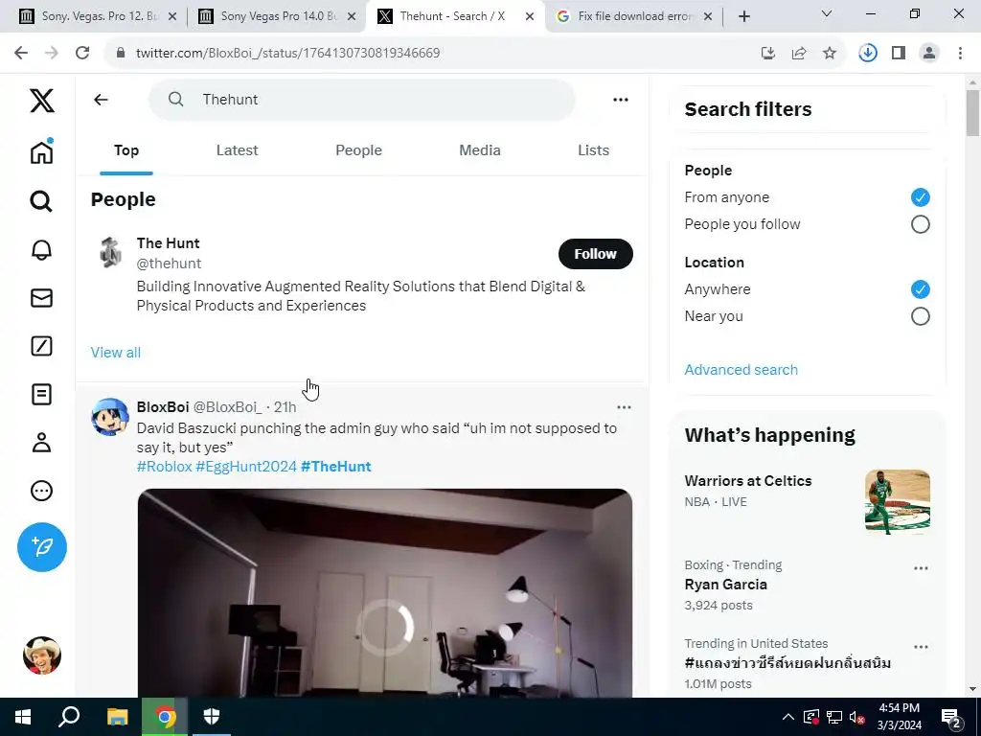981x736 pixels.
Task: Open Thai hashtag trending topic
Action: (x=787, y=663)
